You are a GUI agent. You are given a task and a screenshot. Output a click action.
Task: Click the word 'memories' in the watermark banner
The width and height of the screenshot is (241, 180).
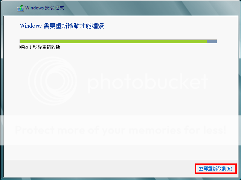pos(155,130)
